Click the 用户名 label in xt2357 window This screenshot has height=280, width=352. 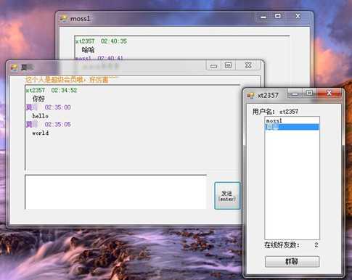[x=263, y=112]
